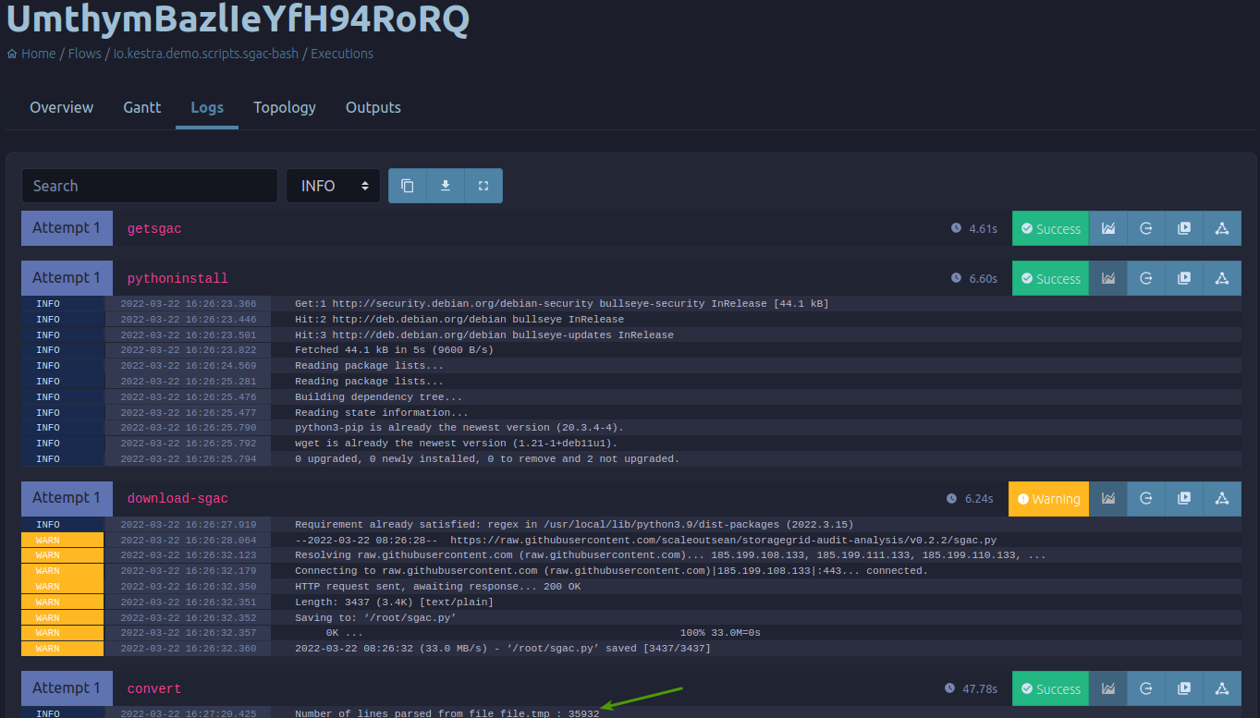This screenshot has height=718, width=1260.
Task: Select the pythoninstall task name
Action: coord(177,278)
